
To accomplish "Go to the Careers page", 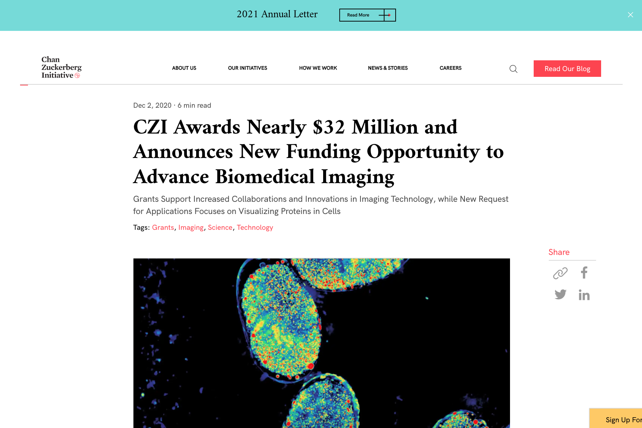I will pos(450,68).
